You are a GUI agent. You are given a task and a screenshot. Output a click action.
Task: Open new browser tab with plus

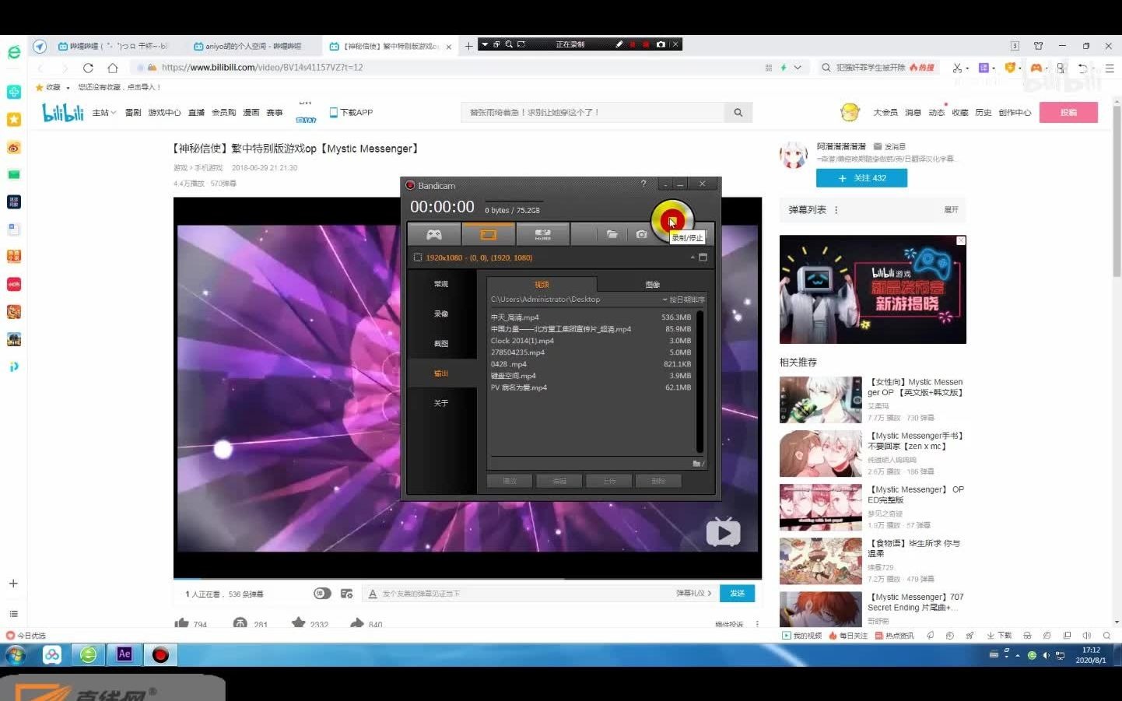(468, 47)
